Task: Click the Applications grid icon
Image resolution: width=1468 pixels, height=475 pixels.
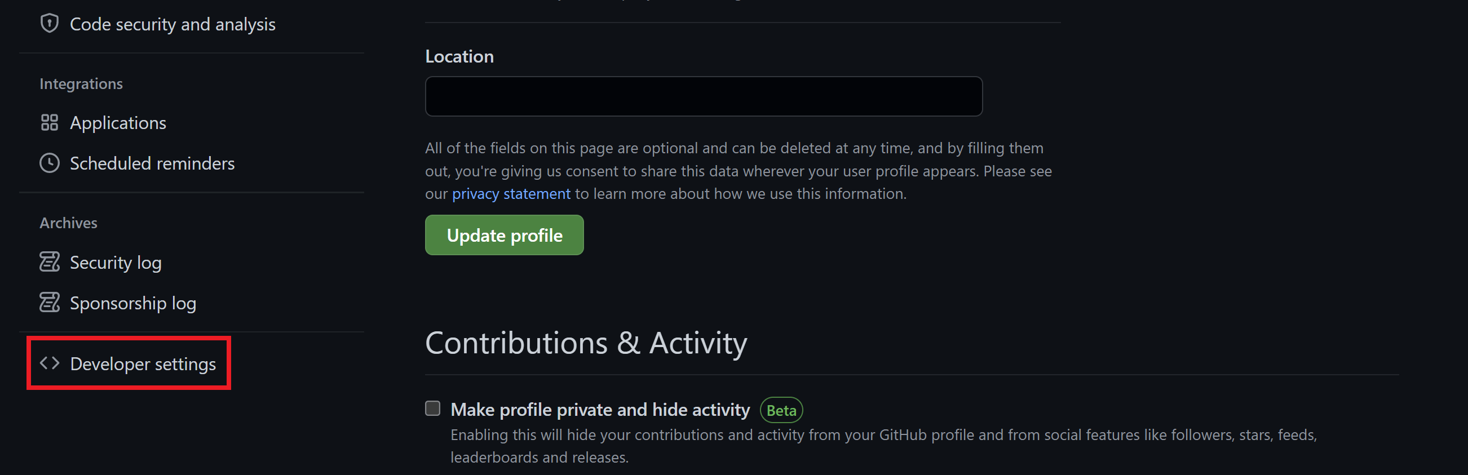Action: pos(50,122)
